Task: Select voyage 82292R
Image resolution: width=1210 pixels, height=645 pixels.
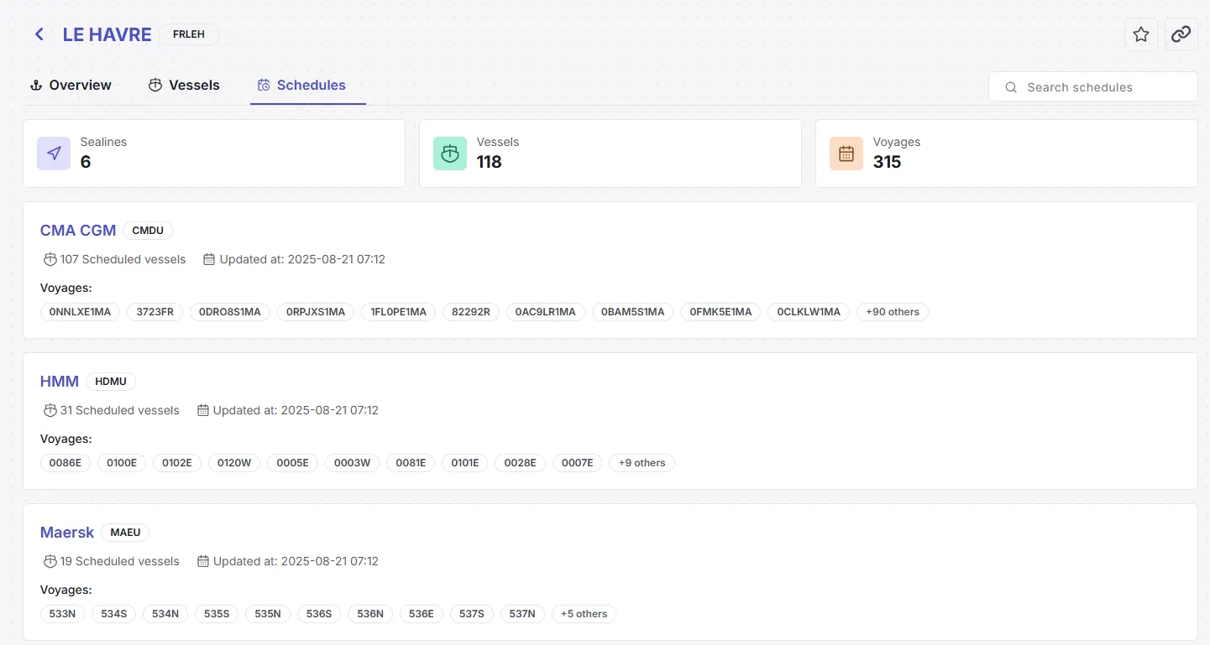Action: [471, 312]
